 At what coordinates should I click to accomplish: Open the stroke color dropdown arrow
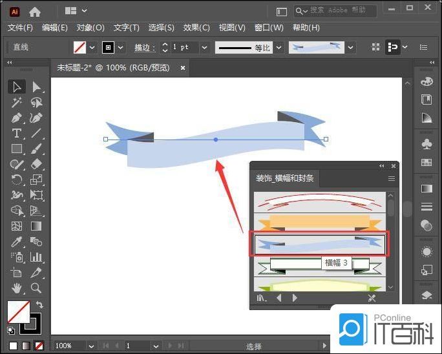tap(121, 47)
